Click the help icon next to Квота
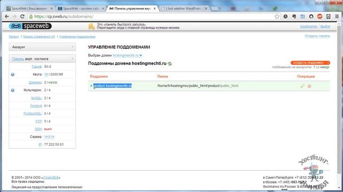Viewport: 343px width, 192px height. [13, 75]
